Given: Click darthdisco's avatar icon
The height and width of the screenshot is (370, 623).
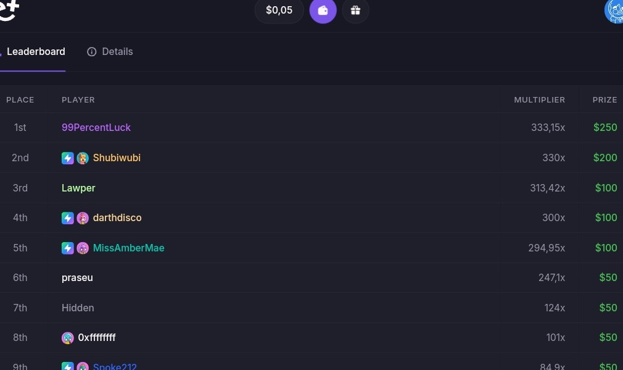Looking at the screenshot, I should [x=83, y=218].
